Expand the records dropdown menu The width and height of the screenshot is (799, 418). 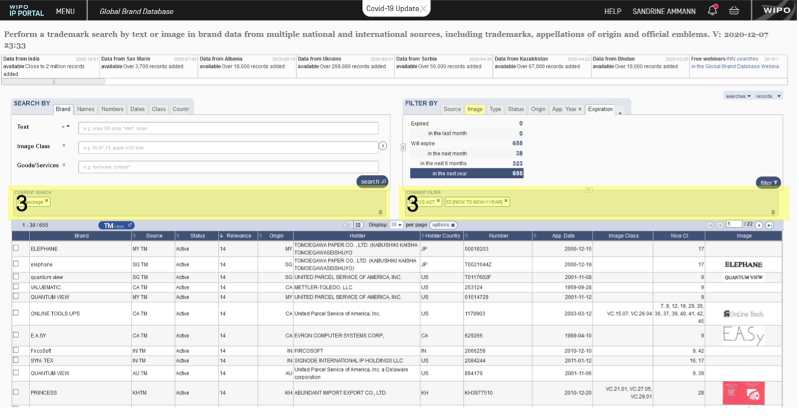click(x=768, y=96)
